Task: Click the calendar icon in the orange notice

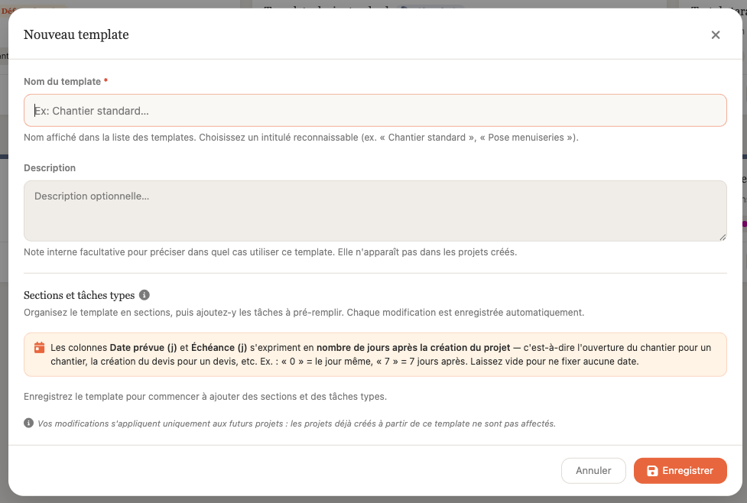Action: [x=40, y=348]
